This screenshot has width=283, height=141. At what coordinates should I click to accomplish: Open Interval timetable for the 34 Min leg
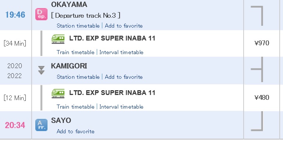click(121, 52)
